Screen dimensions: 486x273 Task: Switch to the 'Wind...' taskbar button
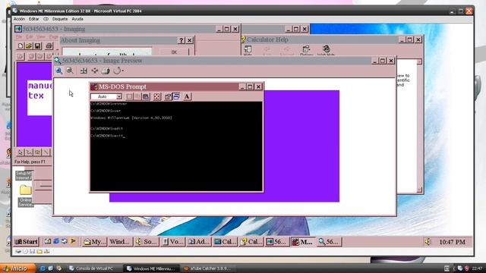(x=120, y=242)
